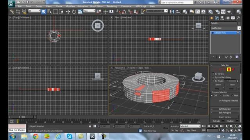The image size is (250, 140).
Task: Click the Outline button
Action: (230, 121)
